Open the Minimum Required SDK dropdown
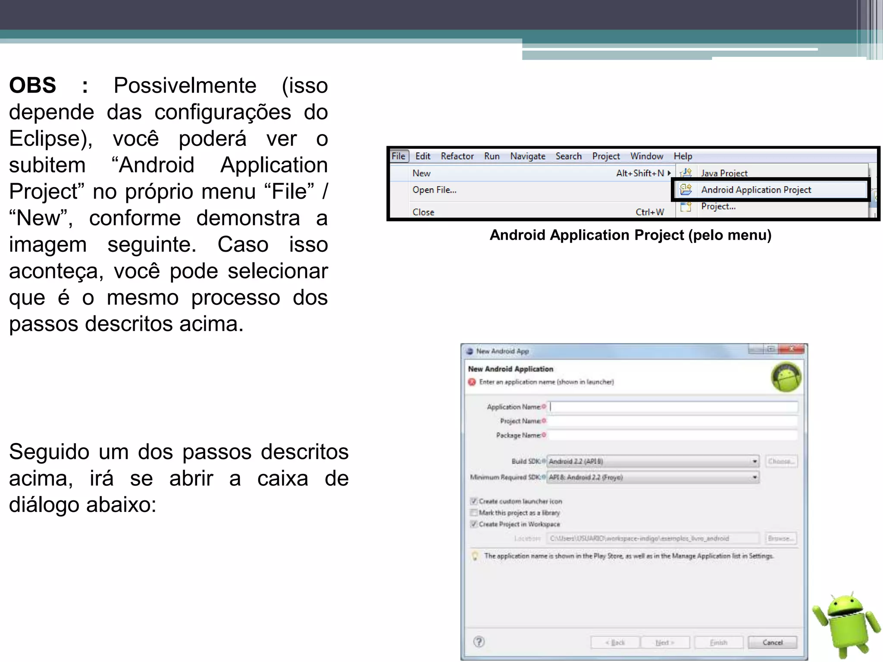The width and height of the screenshot is (883, 662). (x=653, y=477)
